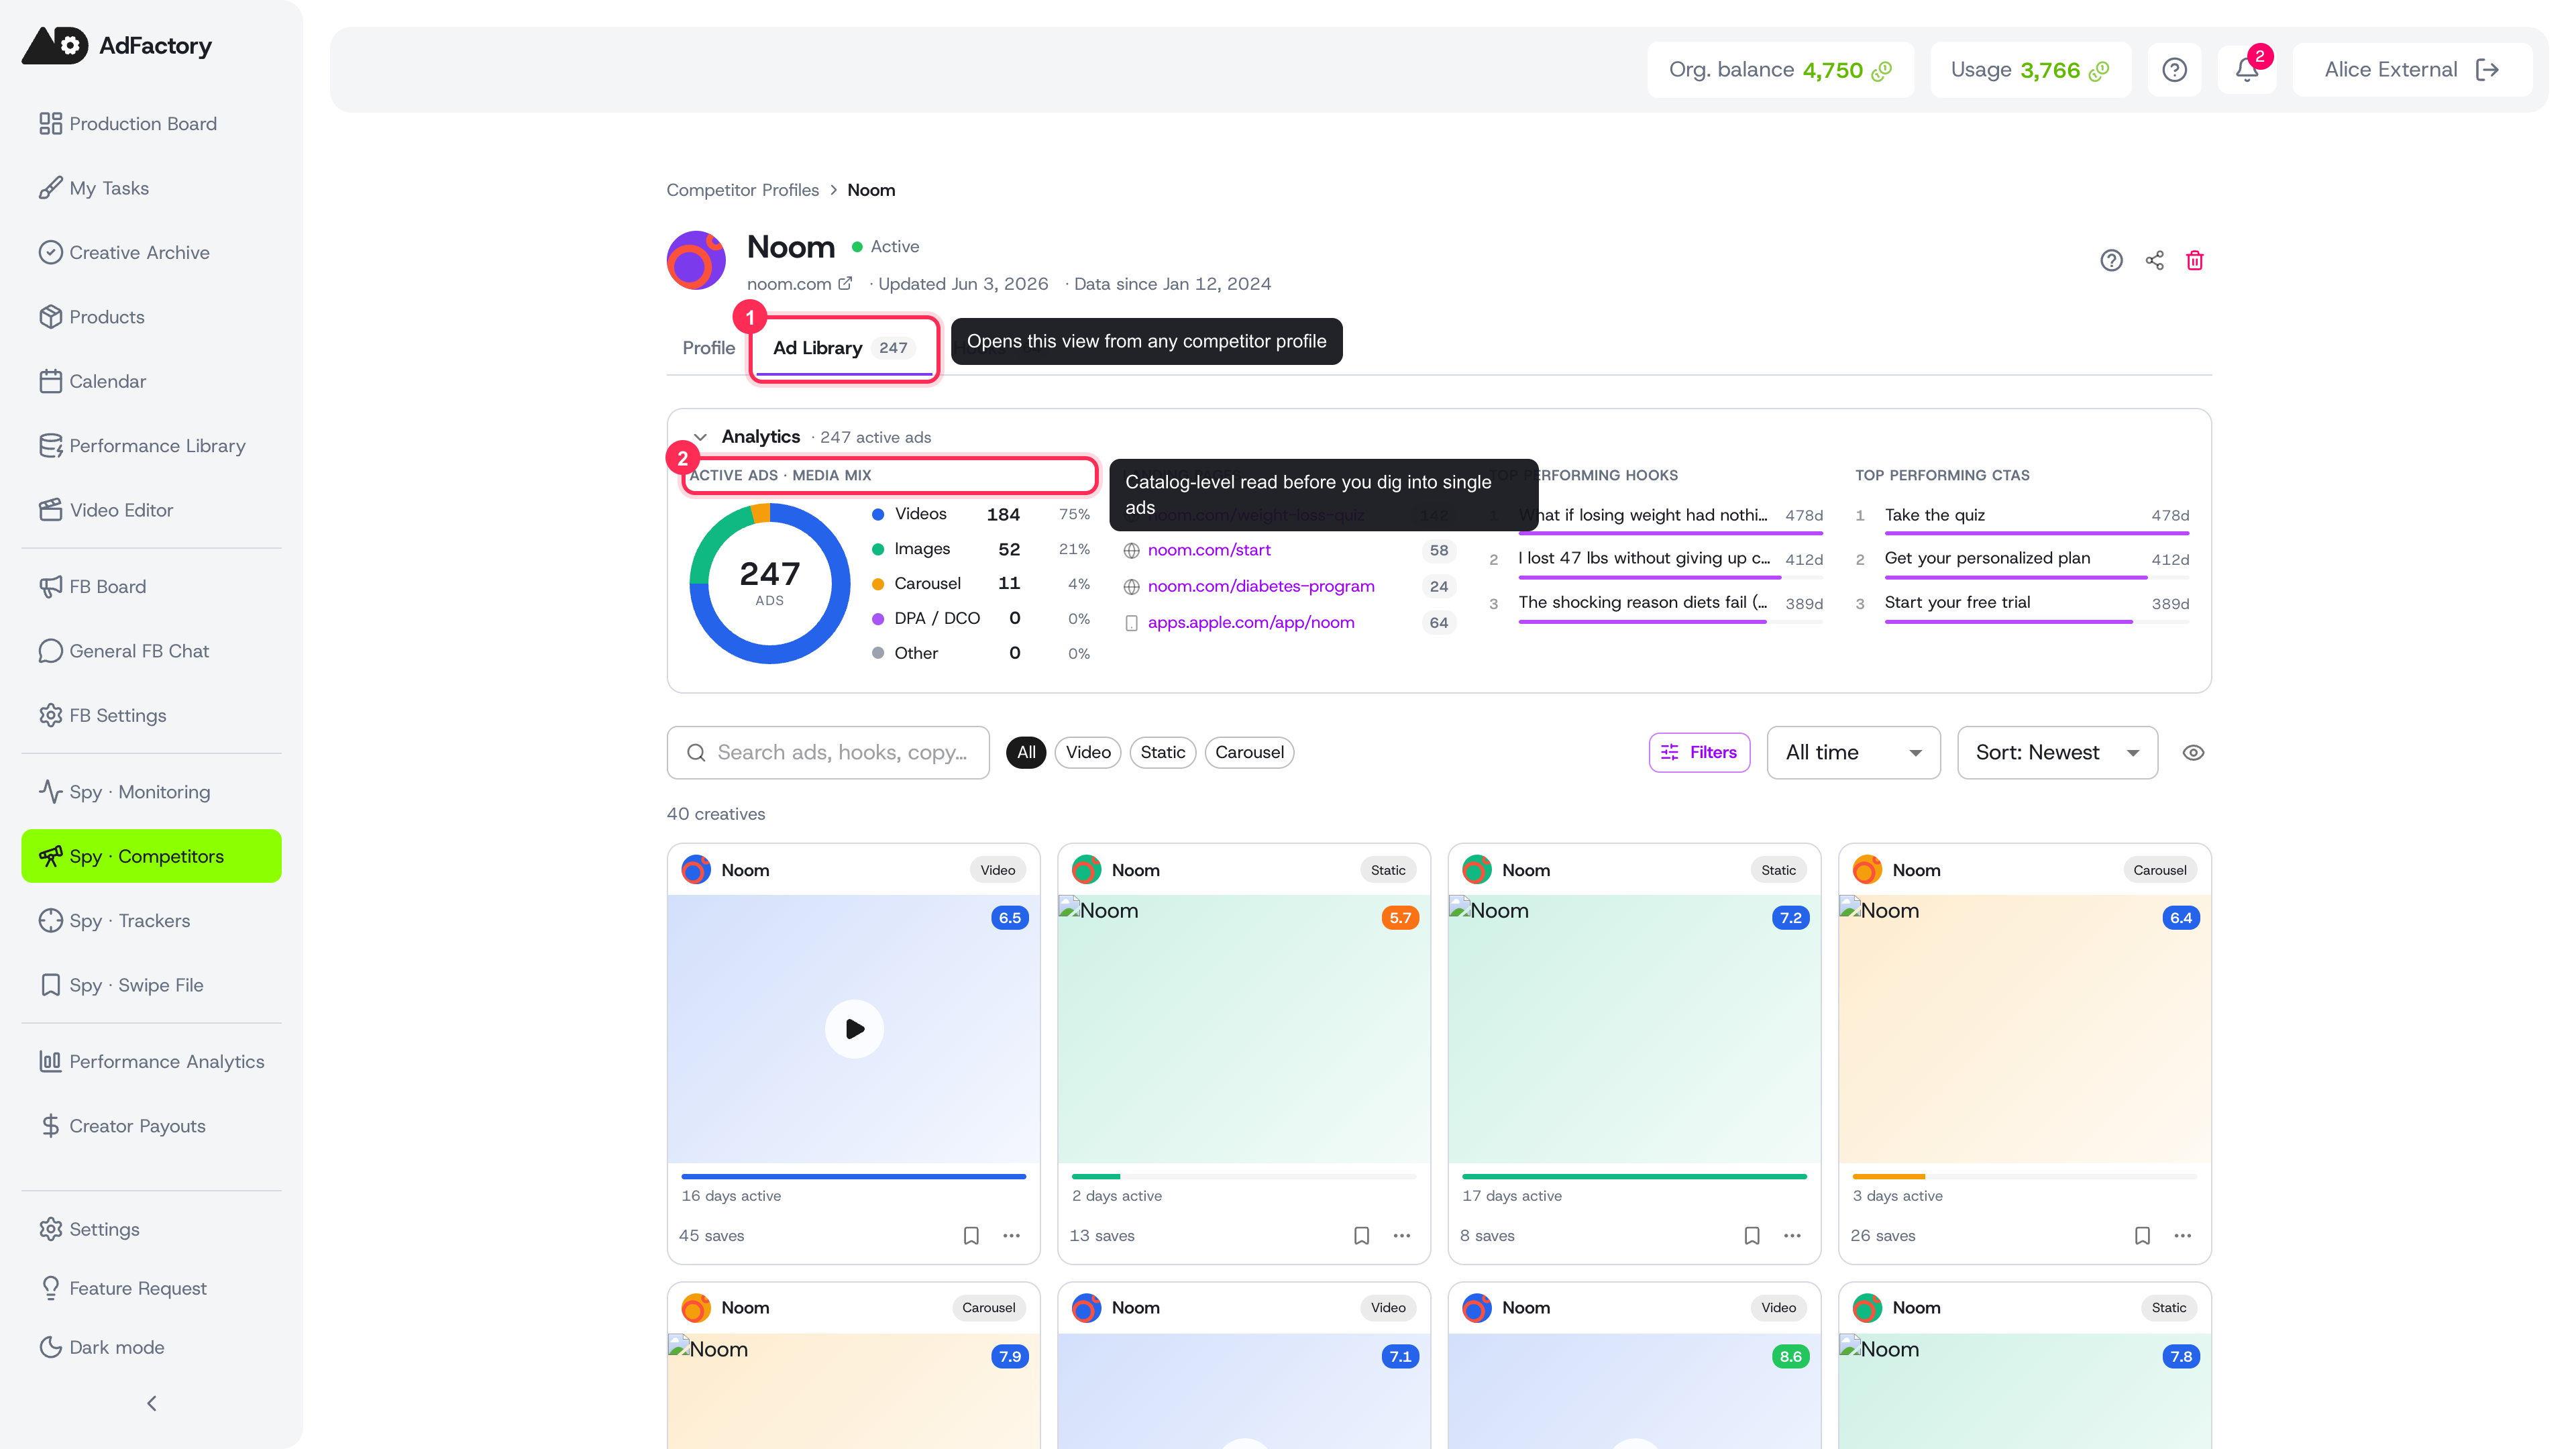
Task: Bookmark the 2 days active static ad
Action: point(1361,1236)
